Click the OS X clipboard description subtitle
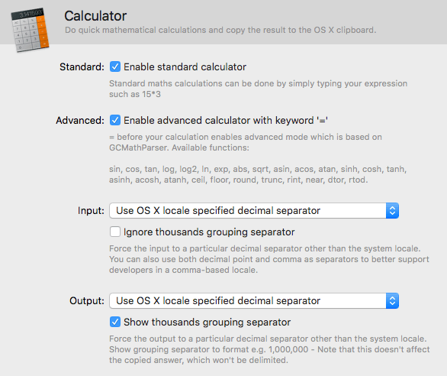Screen dimensions: 447x376 click(220, 30)
